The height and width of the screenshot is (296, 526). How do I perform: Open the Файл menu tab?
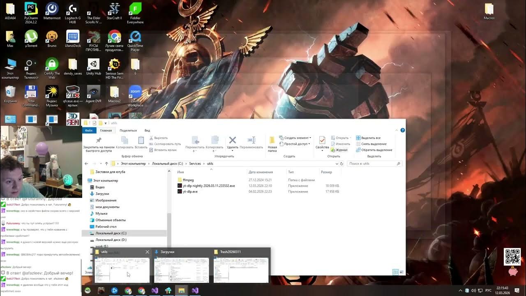(89, 130)
